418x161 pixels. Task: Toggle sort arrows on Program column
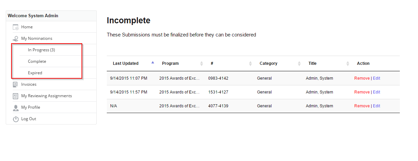202,63
